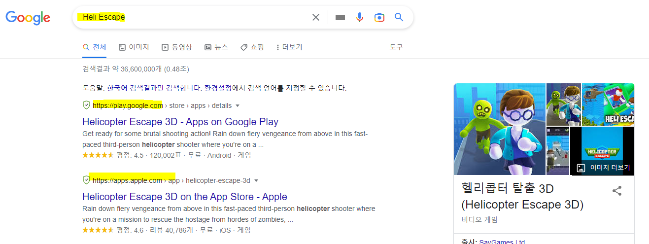Click the shield icon beside play.google.com
This screenshot has height=244, width=649.
click(87, 105)
